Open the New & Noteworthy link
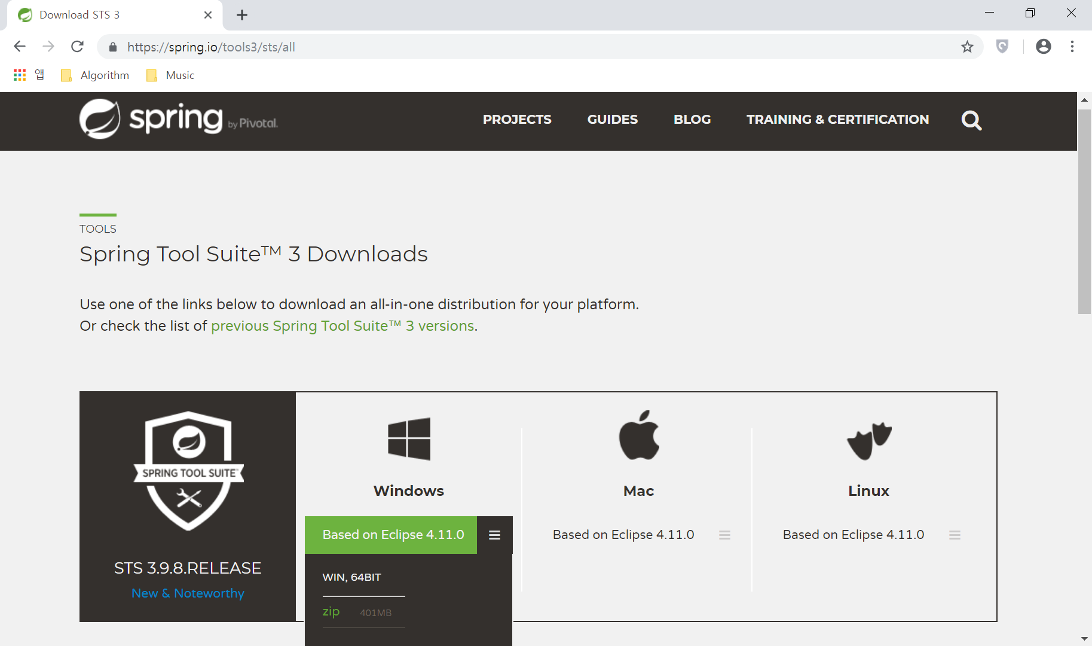 coord(188,593)
